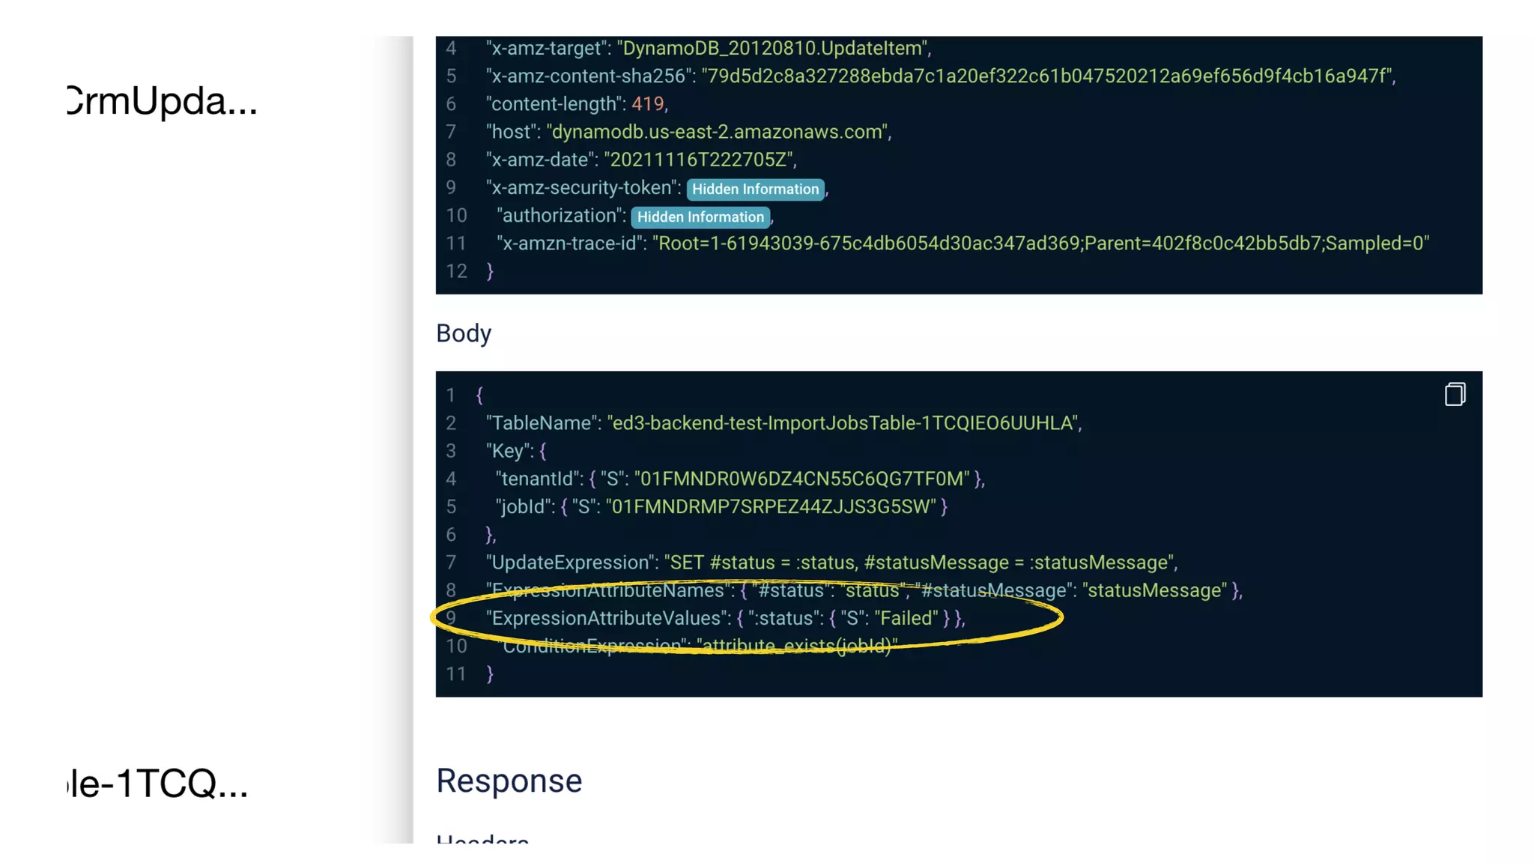Click the ExpressionAttributeNames line
This screenshot has width=1534, height=863.
click(x=864, y=591)
